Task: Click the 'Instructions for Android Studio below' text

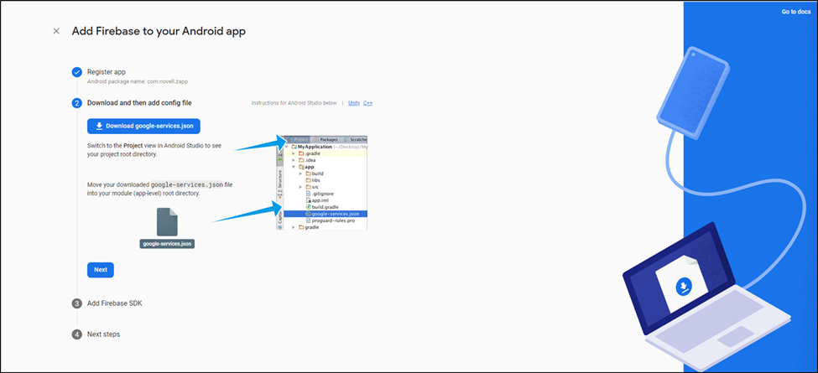Action: point(294,103)
